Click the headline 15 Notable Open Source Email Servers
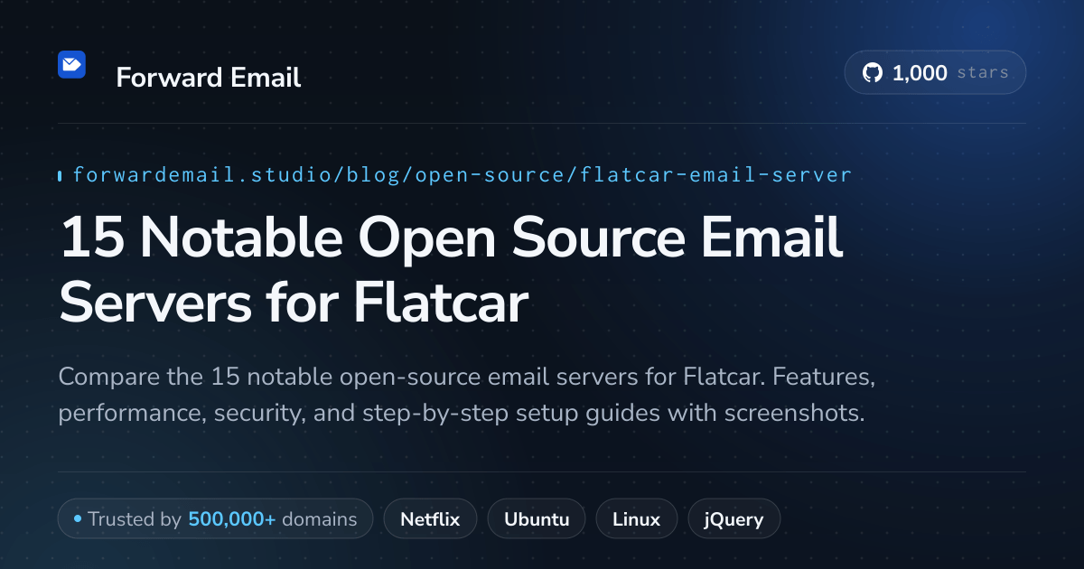This screenshot has width=1084, height=569. pyautogui.click(x=452, y=270)
